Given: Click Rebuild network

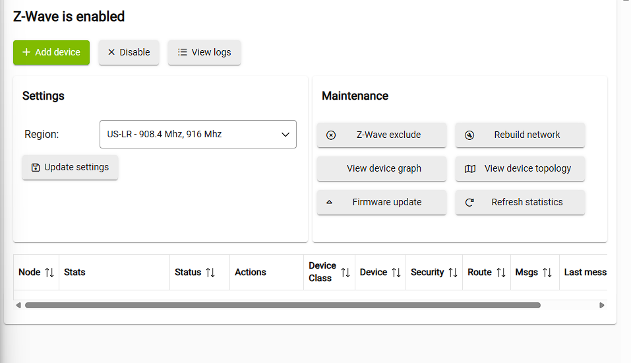Looking at the screenshot, I should pos(520,135).
